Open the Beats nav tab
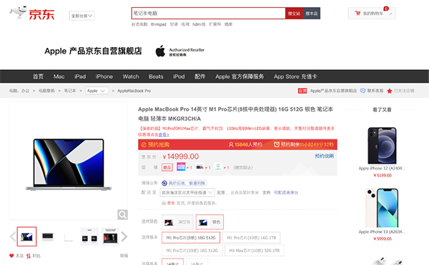This screenshot has width=429, height=265. pos(156,76)
